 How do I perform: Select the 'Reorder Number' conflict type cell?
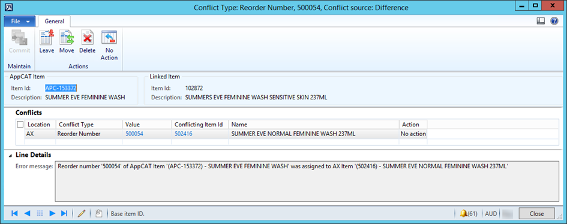point(89,134)
